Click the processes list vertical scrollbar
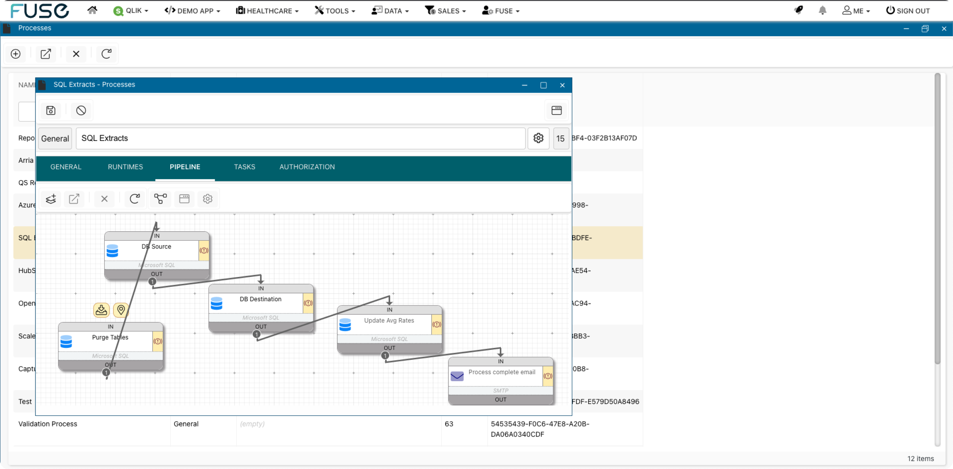The image size is (953, 469). point(937,218)
